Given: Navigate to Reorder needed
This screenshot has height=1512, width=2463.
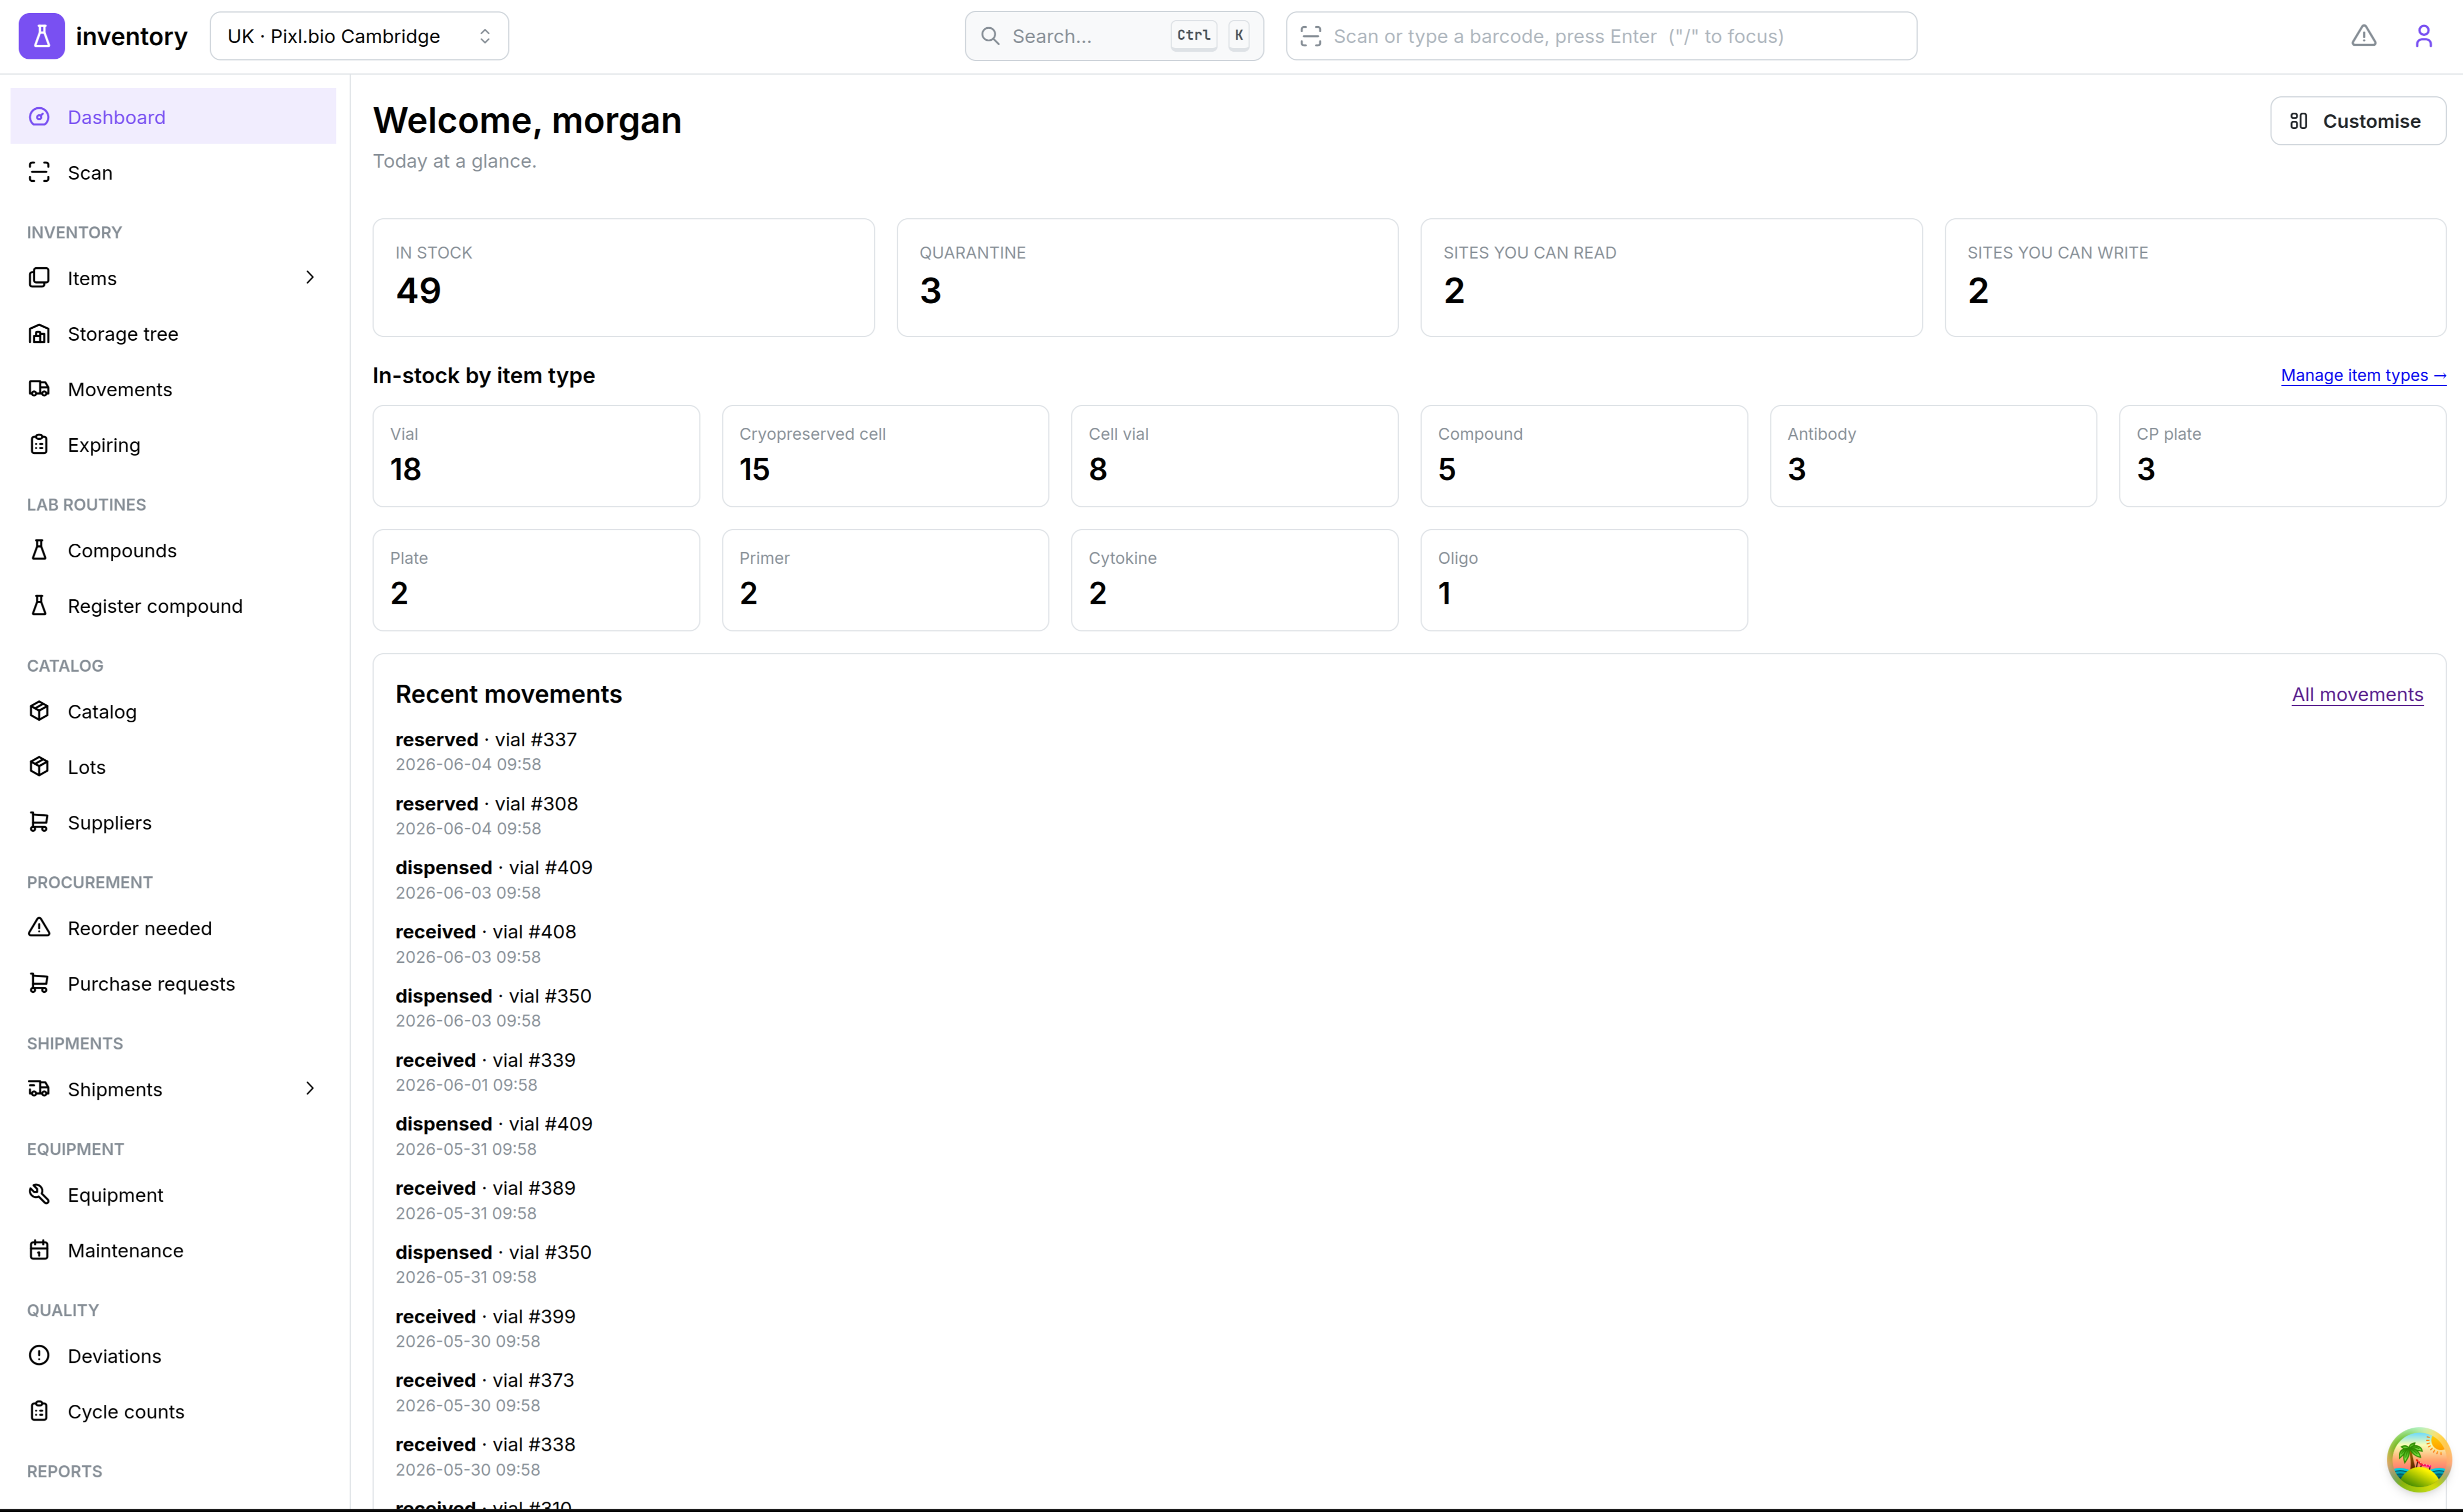Looking at the screenshot, I should (x=173, y=928).
